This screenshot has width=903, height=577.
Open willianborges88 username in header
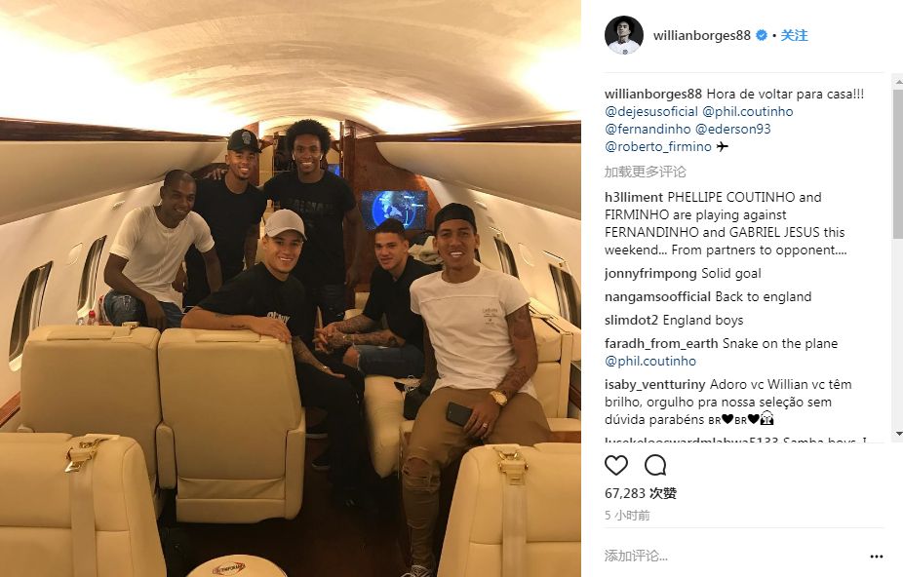click(701, 35)
